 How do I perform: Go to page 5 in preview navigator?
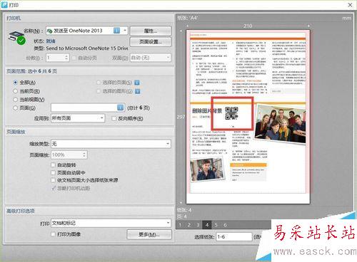tap(216, 225)
